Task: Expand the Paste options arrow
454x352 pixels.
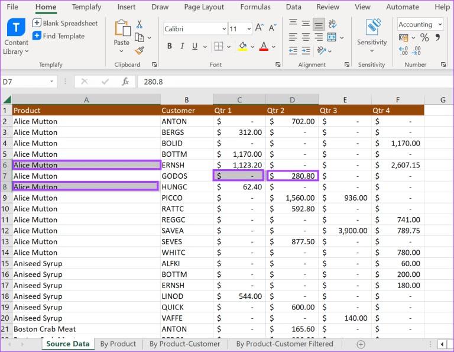Action: coord(121,51)
